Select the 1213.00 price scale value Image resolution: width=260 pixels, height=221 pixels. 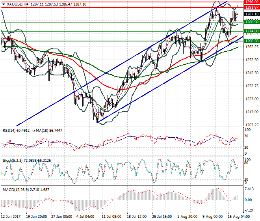click(252, 112)
